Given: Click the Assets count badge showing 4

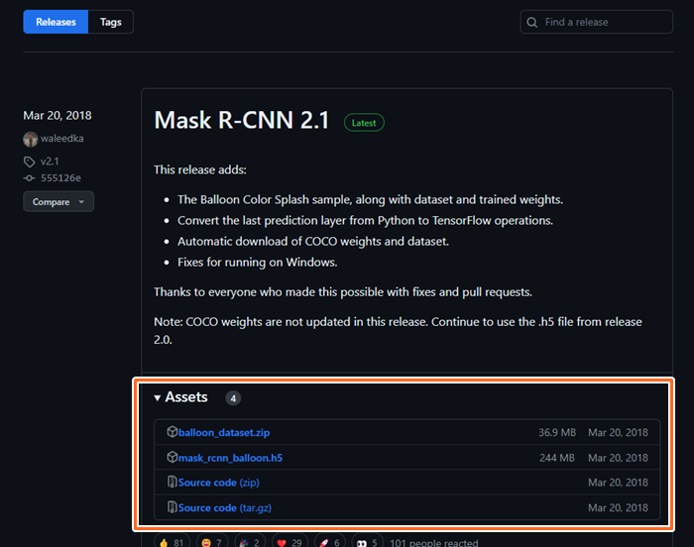Looking at the screenshot, I should coord(233,398).
